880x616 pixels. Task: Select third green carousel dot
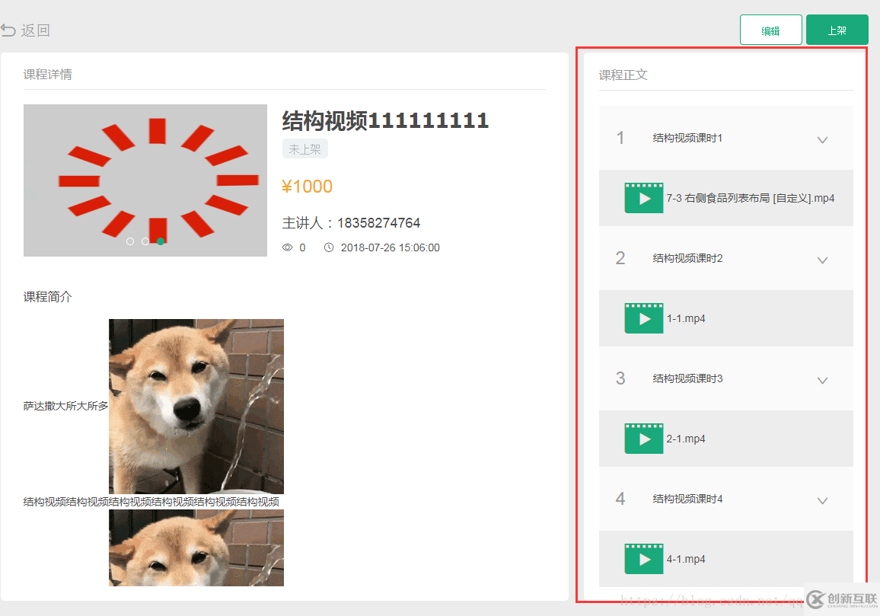(x=161, y=241)
